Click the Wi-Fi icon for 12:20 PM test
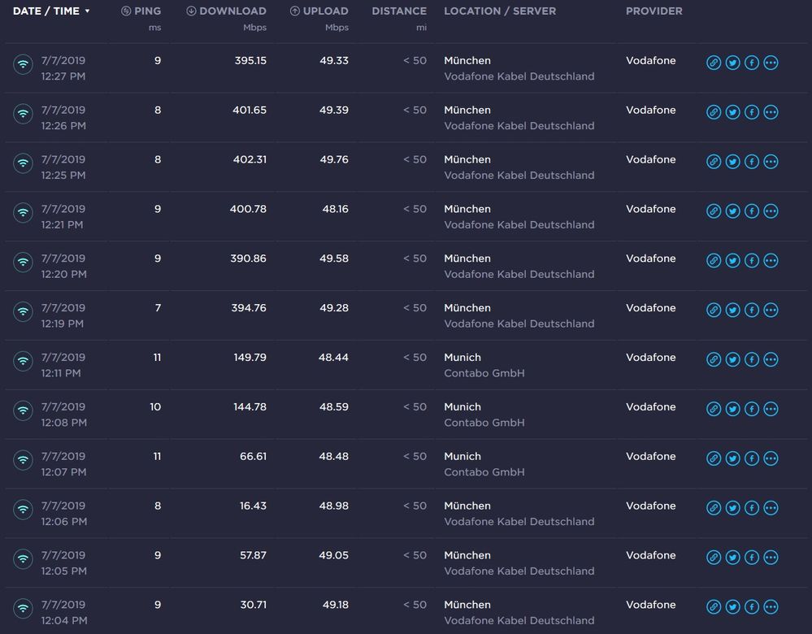This screenshot has width=812, height=634. (x=23, y=262)
